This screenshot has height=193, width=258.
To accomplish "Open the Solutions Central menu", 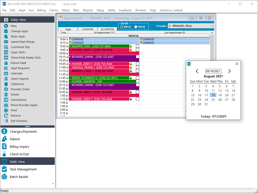I will coord(171,10).
